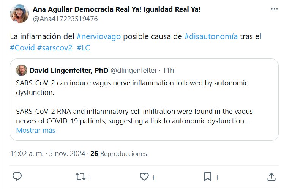Click the retweet arrows icon

(x=80, y=177)
